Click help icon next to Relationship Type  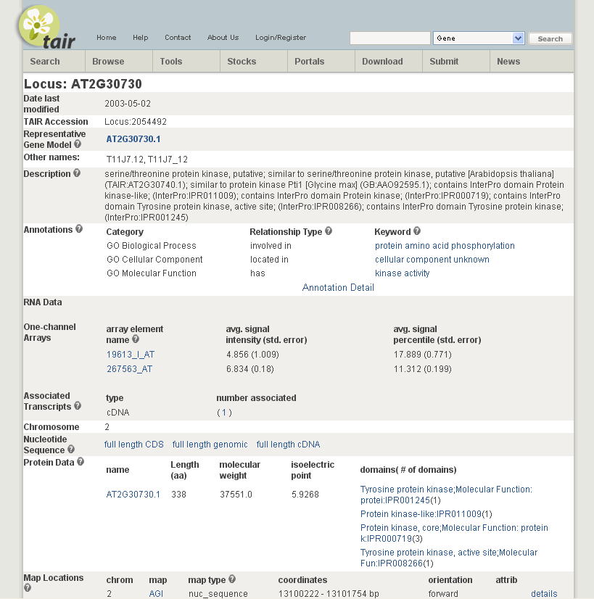[x=329, y=231]
